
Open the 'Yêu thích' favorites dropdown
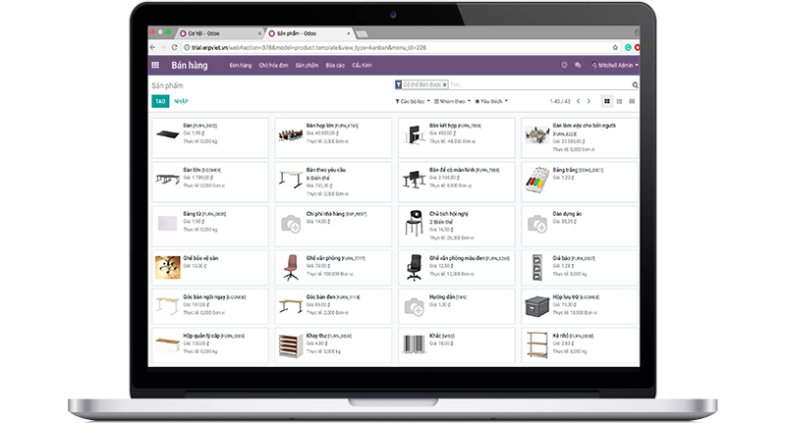pyautogui.click(x=491, y=101)
